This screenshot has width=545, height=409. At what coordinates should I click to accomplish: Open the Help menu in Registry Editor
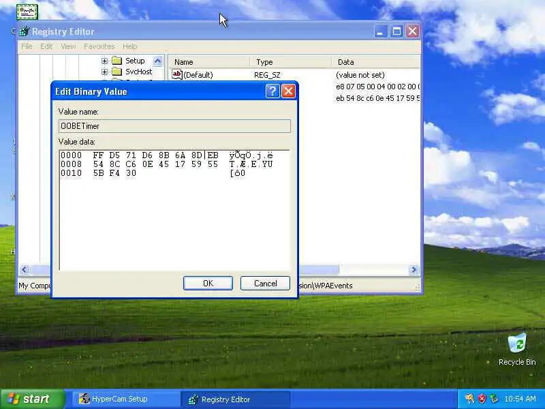[130, 46]
